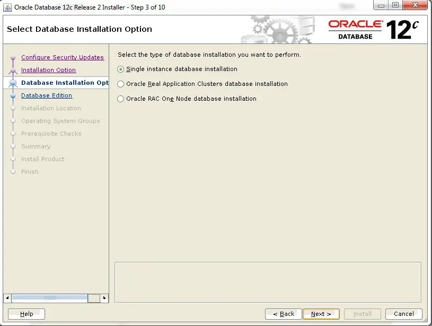Click the sidebar horizontal scrollbar thumb
Viewport: 432px width, 326px height.
coord(50,298)
